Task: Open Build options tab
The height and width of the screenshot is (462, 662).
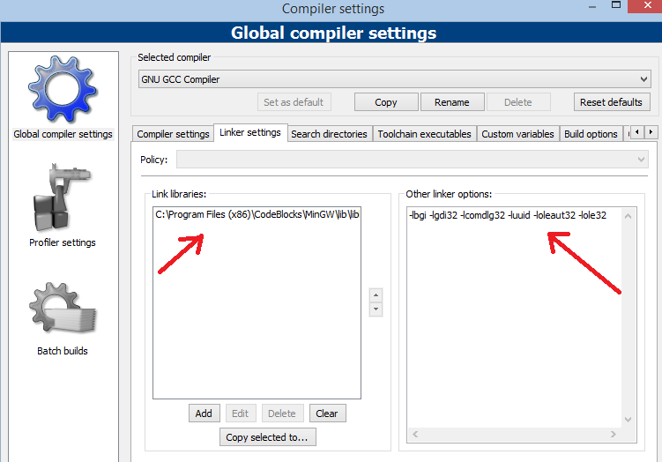Action: tap(591, 134)
